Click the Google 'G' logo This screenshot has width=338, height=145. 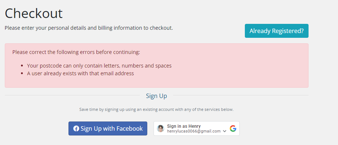click(233, 128)
